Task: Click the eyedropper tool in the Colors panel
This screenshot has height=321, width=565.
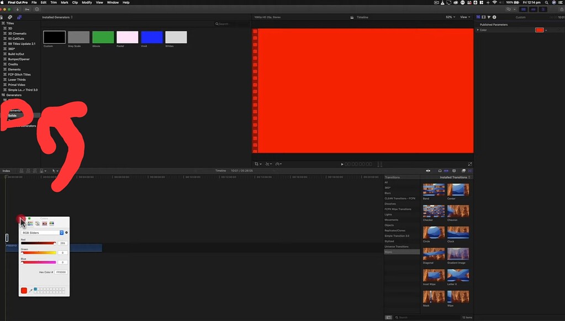Action: click(31, 290)
